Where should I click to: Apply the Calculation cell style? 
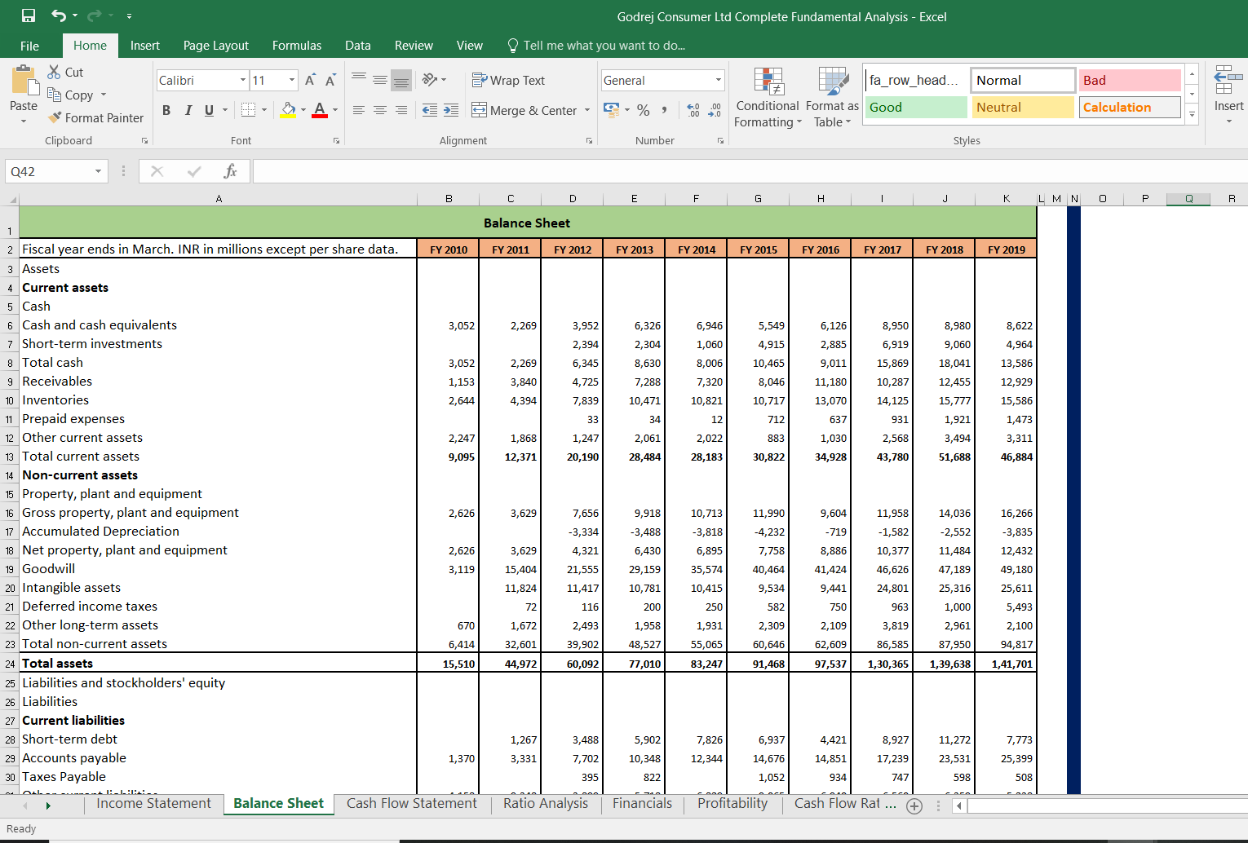1130,108
